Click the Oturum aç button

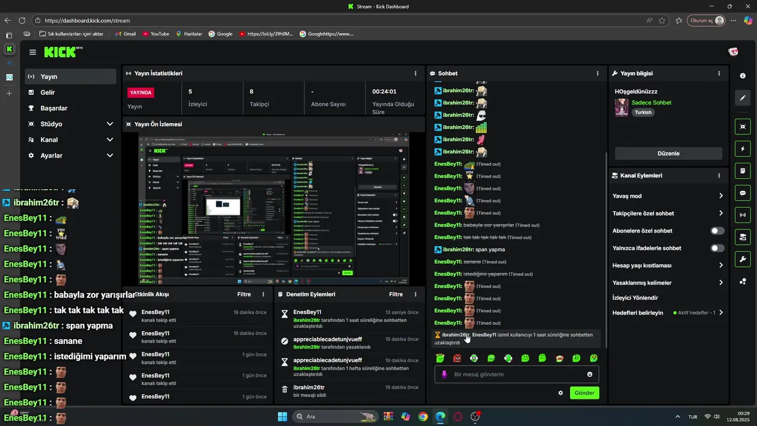click(707, 20)
